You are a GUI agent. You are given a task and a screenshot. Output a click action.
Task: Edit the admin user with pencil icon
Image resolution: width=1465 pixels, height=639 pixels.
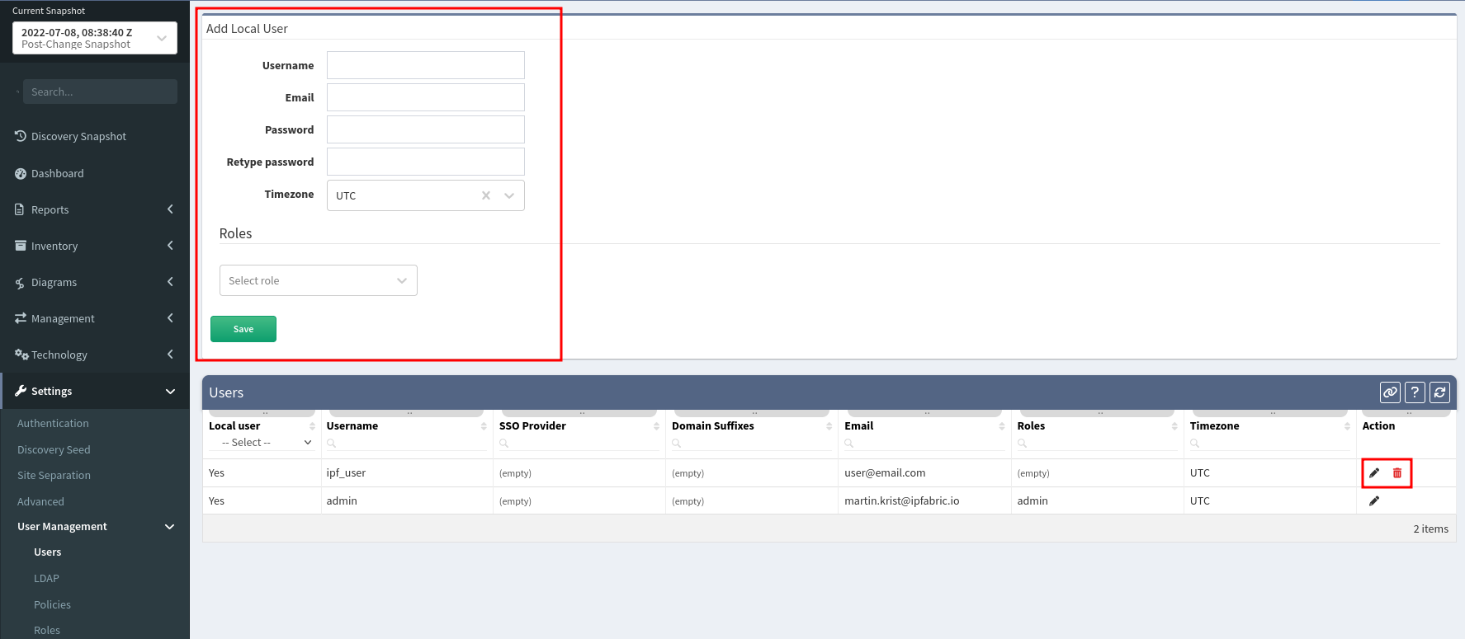point(1374,501)
